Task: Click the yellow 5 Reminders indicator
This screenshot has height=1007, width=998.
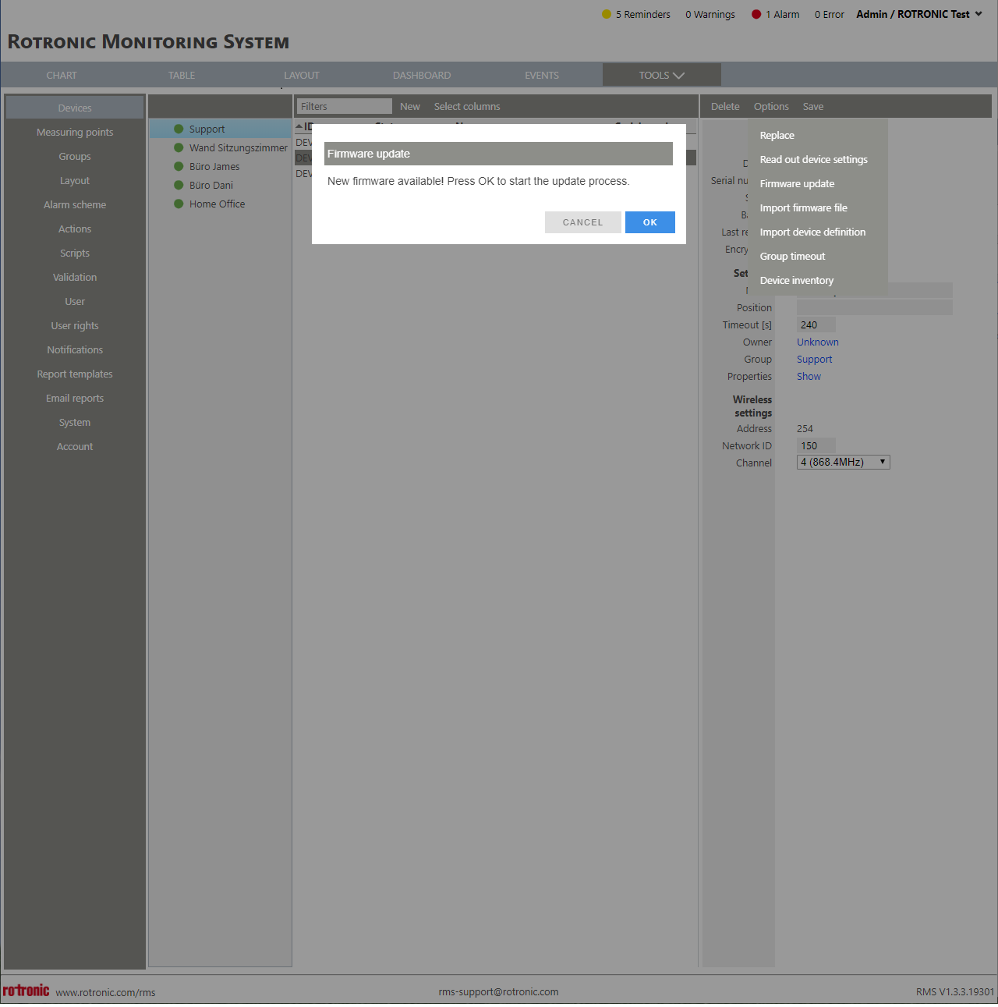Action: pyautogui.click(x=636, y=14)
